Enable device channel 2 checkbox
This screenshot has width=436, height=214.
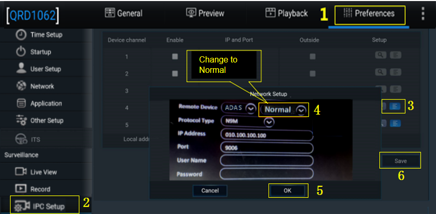(x=175, y=73)
